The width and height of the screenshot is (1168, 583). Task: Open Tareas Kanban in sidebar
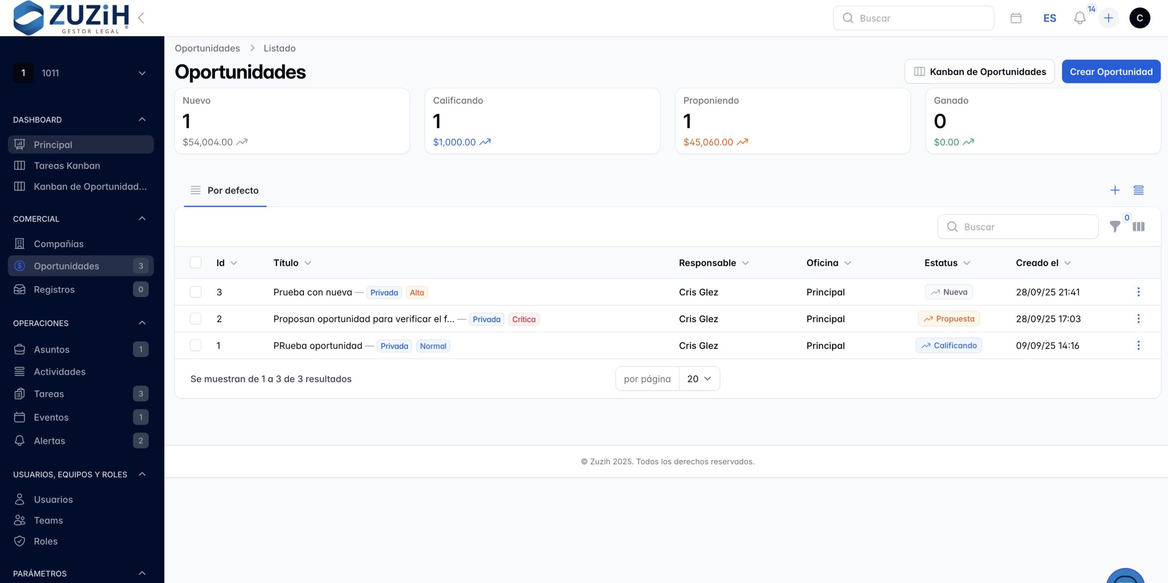[67, 166]
